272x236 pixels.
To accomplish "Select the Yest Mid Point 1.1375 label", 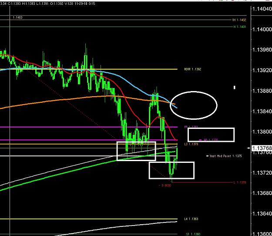I will (x=225, y=156).
